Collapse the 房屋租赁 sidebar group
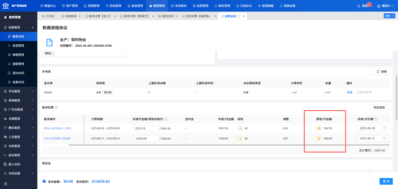The width and height of the screenshot is (398, 189). 19,27
